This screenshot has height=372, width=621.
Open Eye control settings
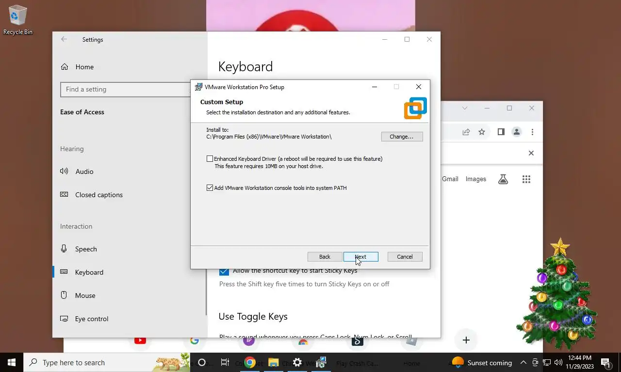tap(92, 319)
